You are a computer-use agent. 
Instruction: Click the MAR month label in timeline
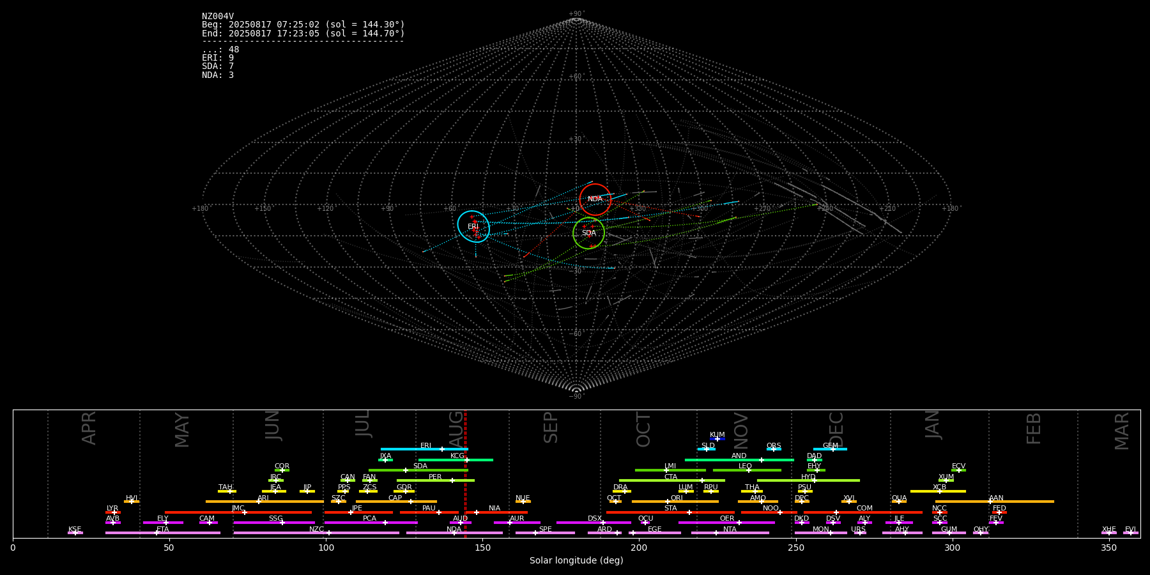1122,431
